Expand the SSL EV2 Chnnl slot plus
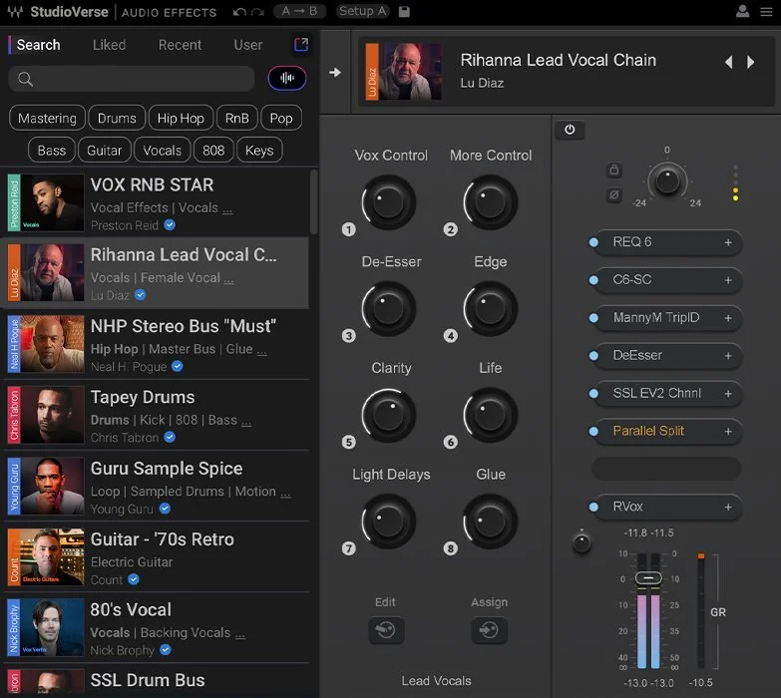The width and height of the screenshot is (781, 698). pyautogui.click(x=728, y=393)
